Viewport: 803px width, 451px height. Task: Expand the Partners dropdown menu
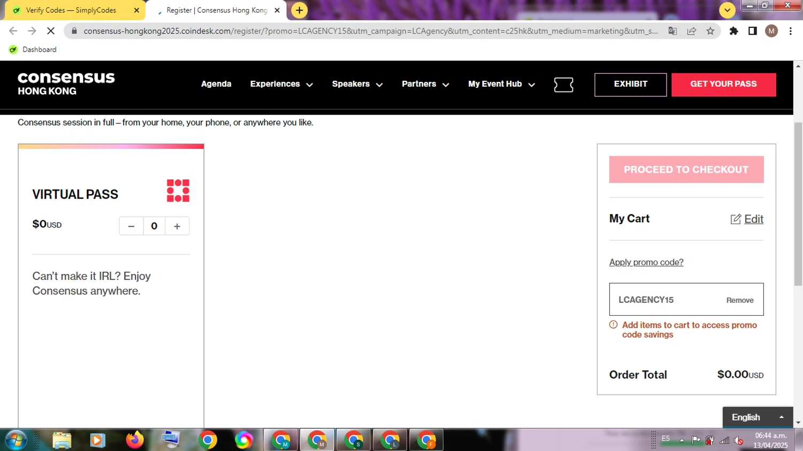[425, 84]
